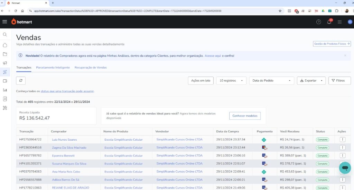
Task: Open the sidebar contacts icon
Action: pyautogui.click(x=5, y=99)
